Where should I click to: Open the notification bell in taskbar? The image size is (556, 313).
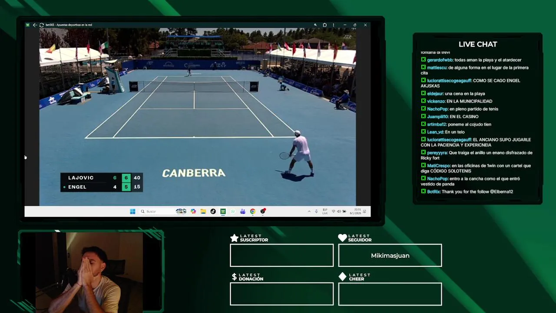(x=365, y=211)
